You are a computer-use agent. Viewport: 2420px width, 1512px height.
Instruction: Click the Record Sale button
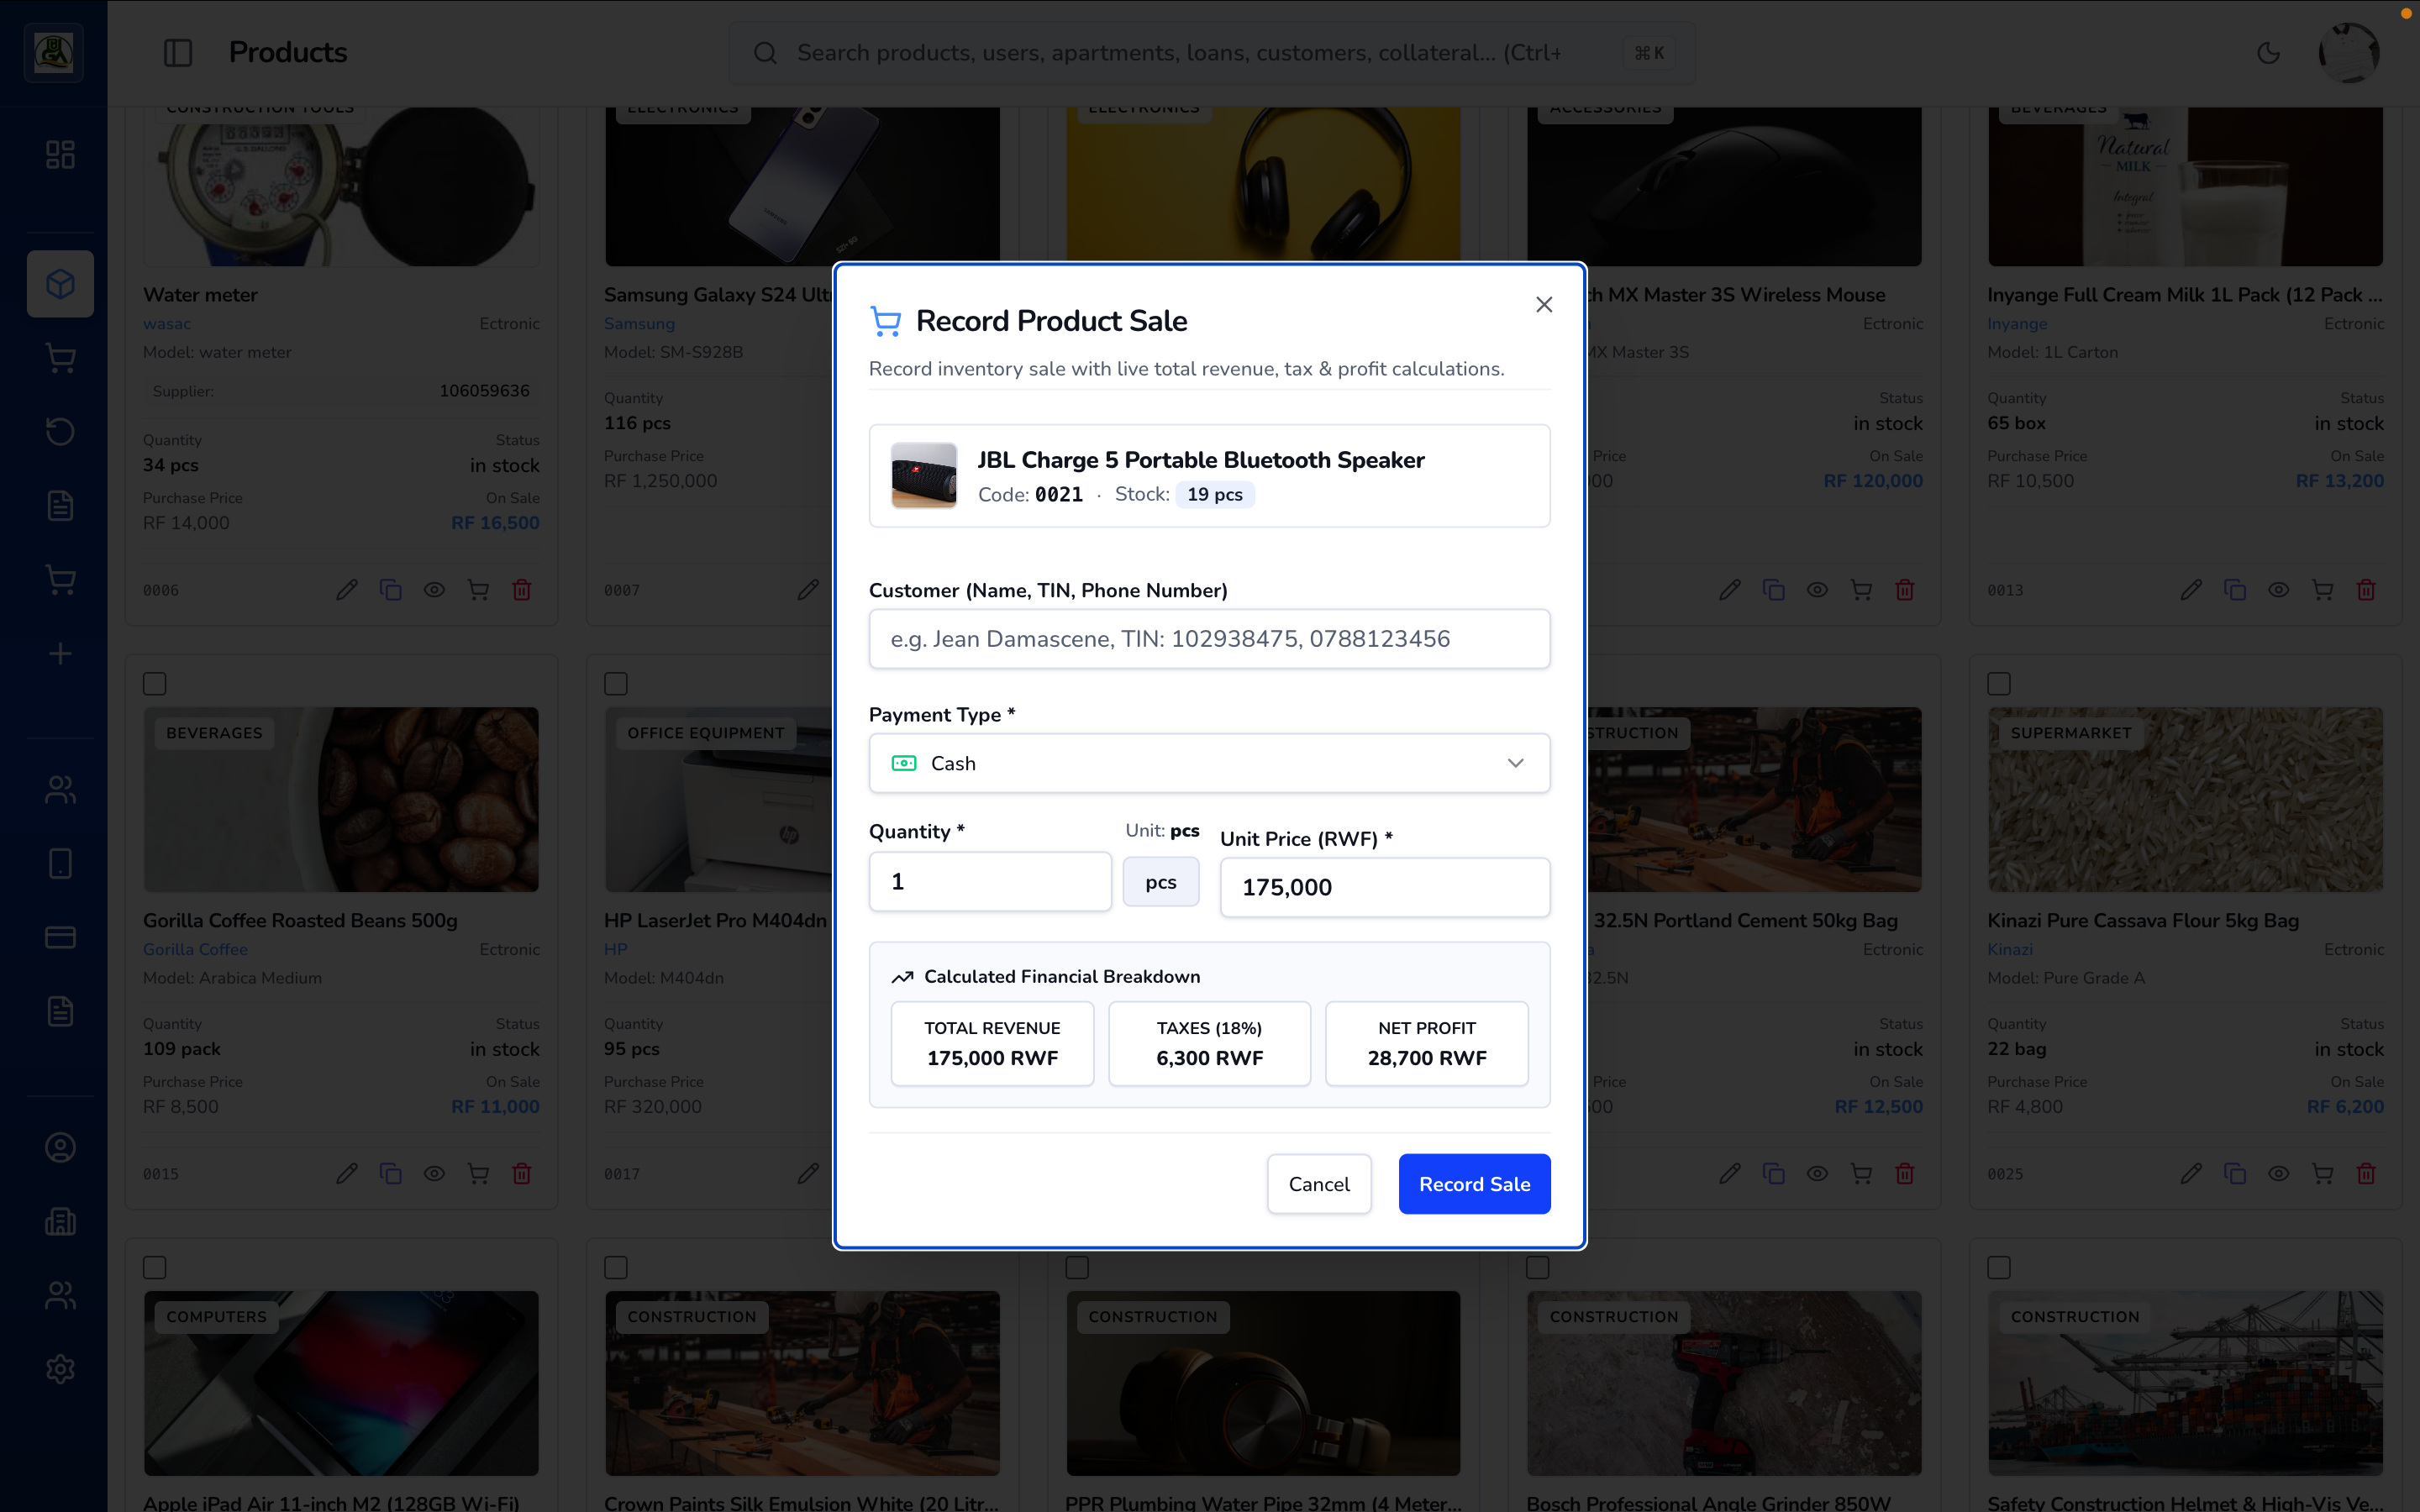(1474, 1184)
